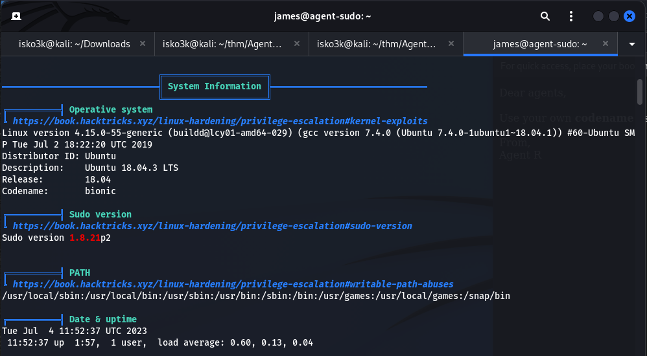Close the leftmost ~/thm/Agent tab

point(297,44)
